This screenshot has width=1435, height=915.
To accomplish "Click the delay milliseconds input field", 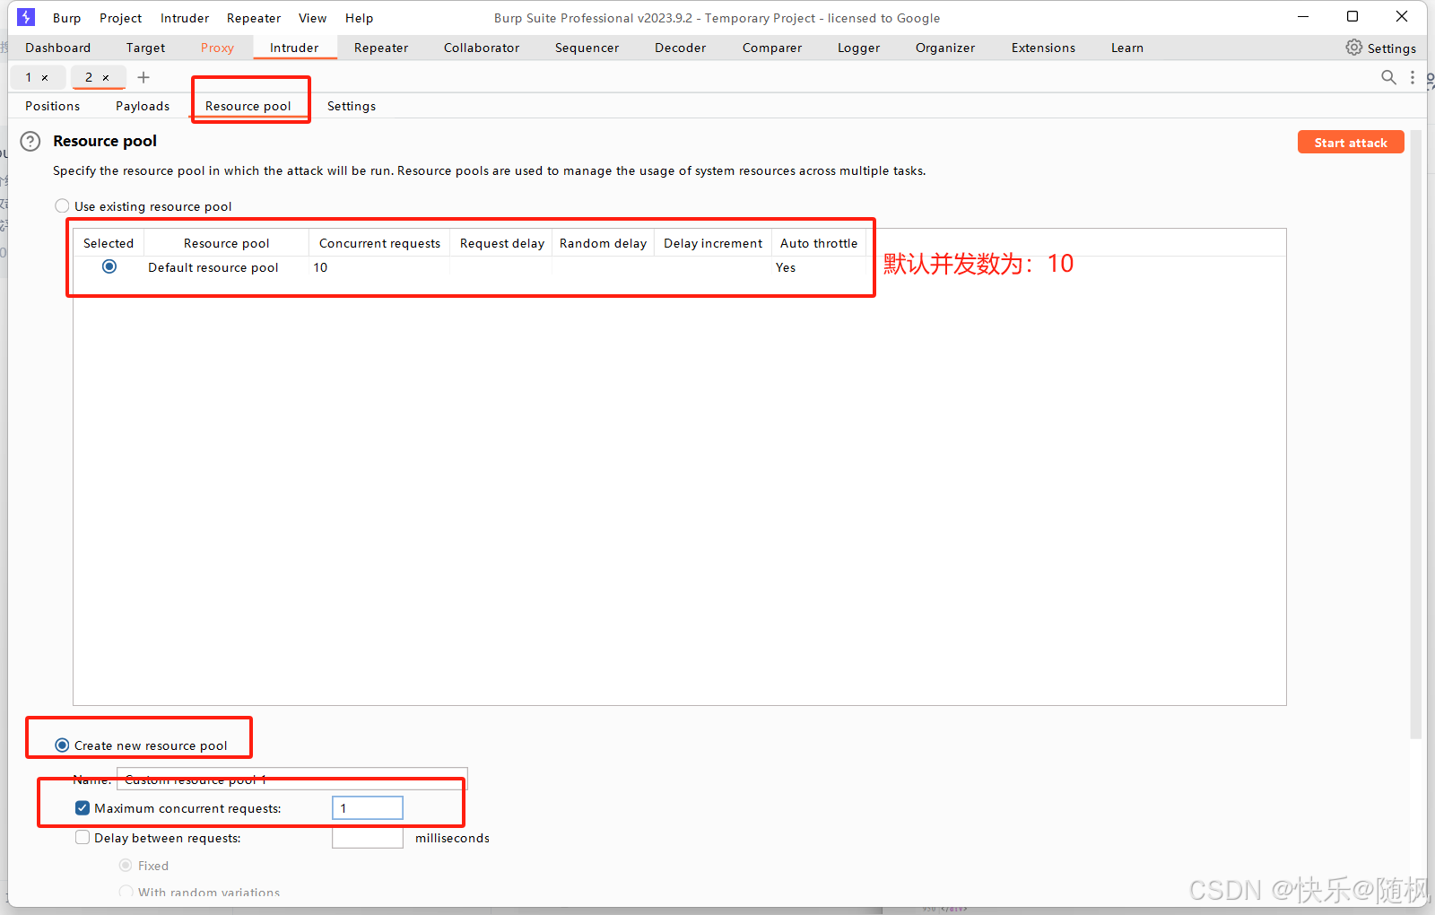I will point(368,838).
